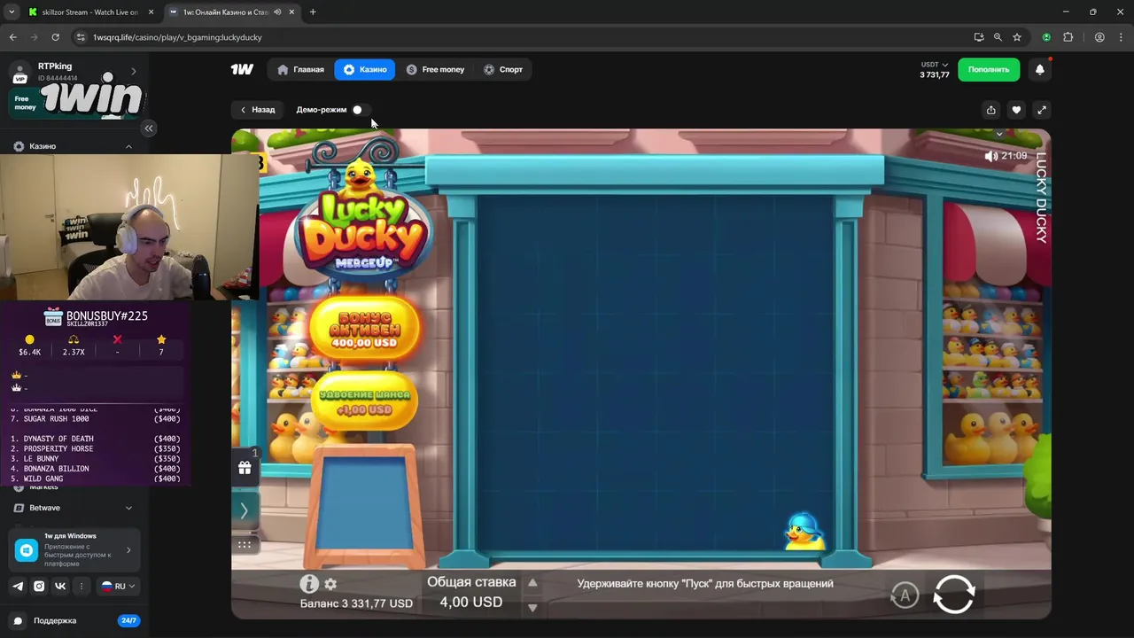Open the Instagram social link
Image resolution: width=1134 pixels, height=638 pixels.
pyautogui.click(x=39, y=586)
